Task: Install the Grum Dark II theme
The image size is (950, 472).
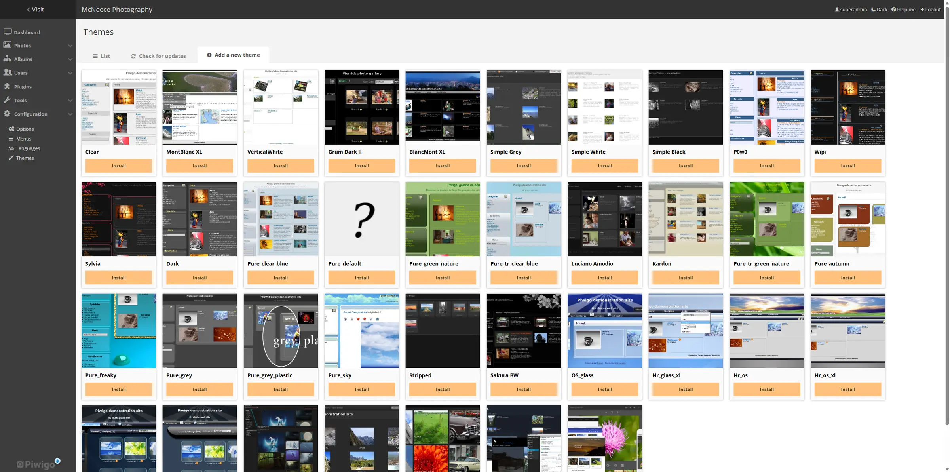Action: 361,166
